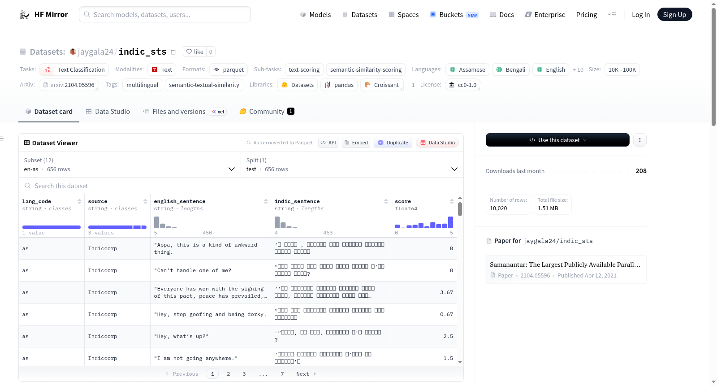Show the +10 more languages
The width and height of the screenshot is (717, 386).
click(578, 69)
